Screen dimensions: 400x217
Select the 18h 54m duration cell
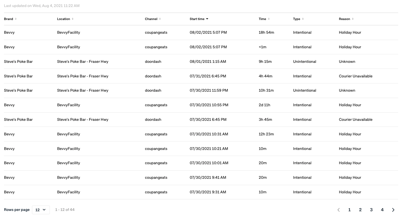(x=266, y=32)
